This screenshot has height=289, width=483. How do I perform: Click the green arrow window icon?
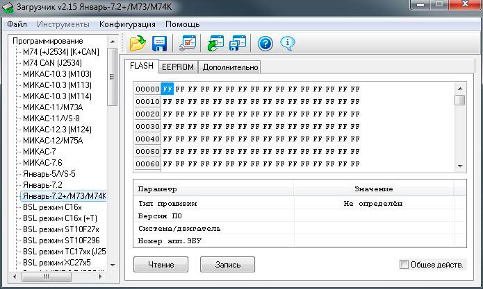click(215, 44)
